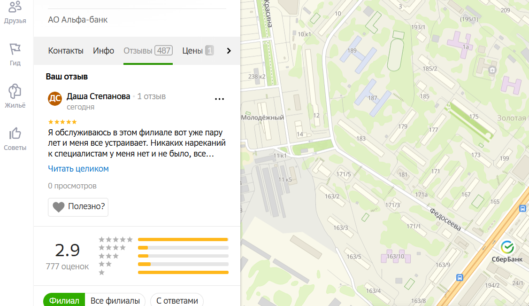Click Молодёжный label on map

(262, 118)
